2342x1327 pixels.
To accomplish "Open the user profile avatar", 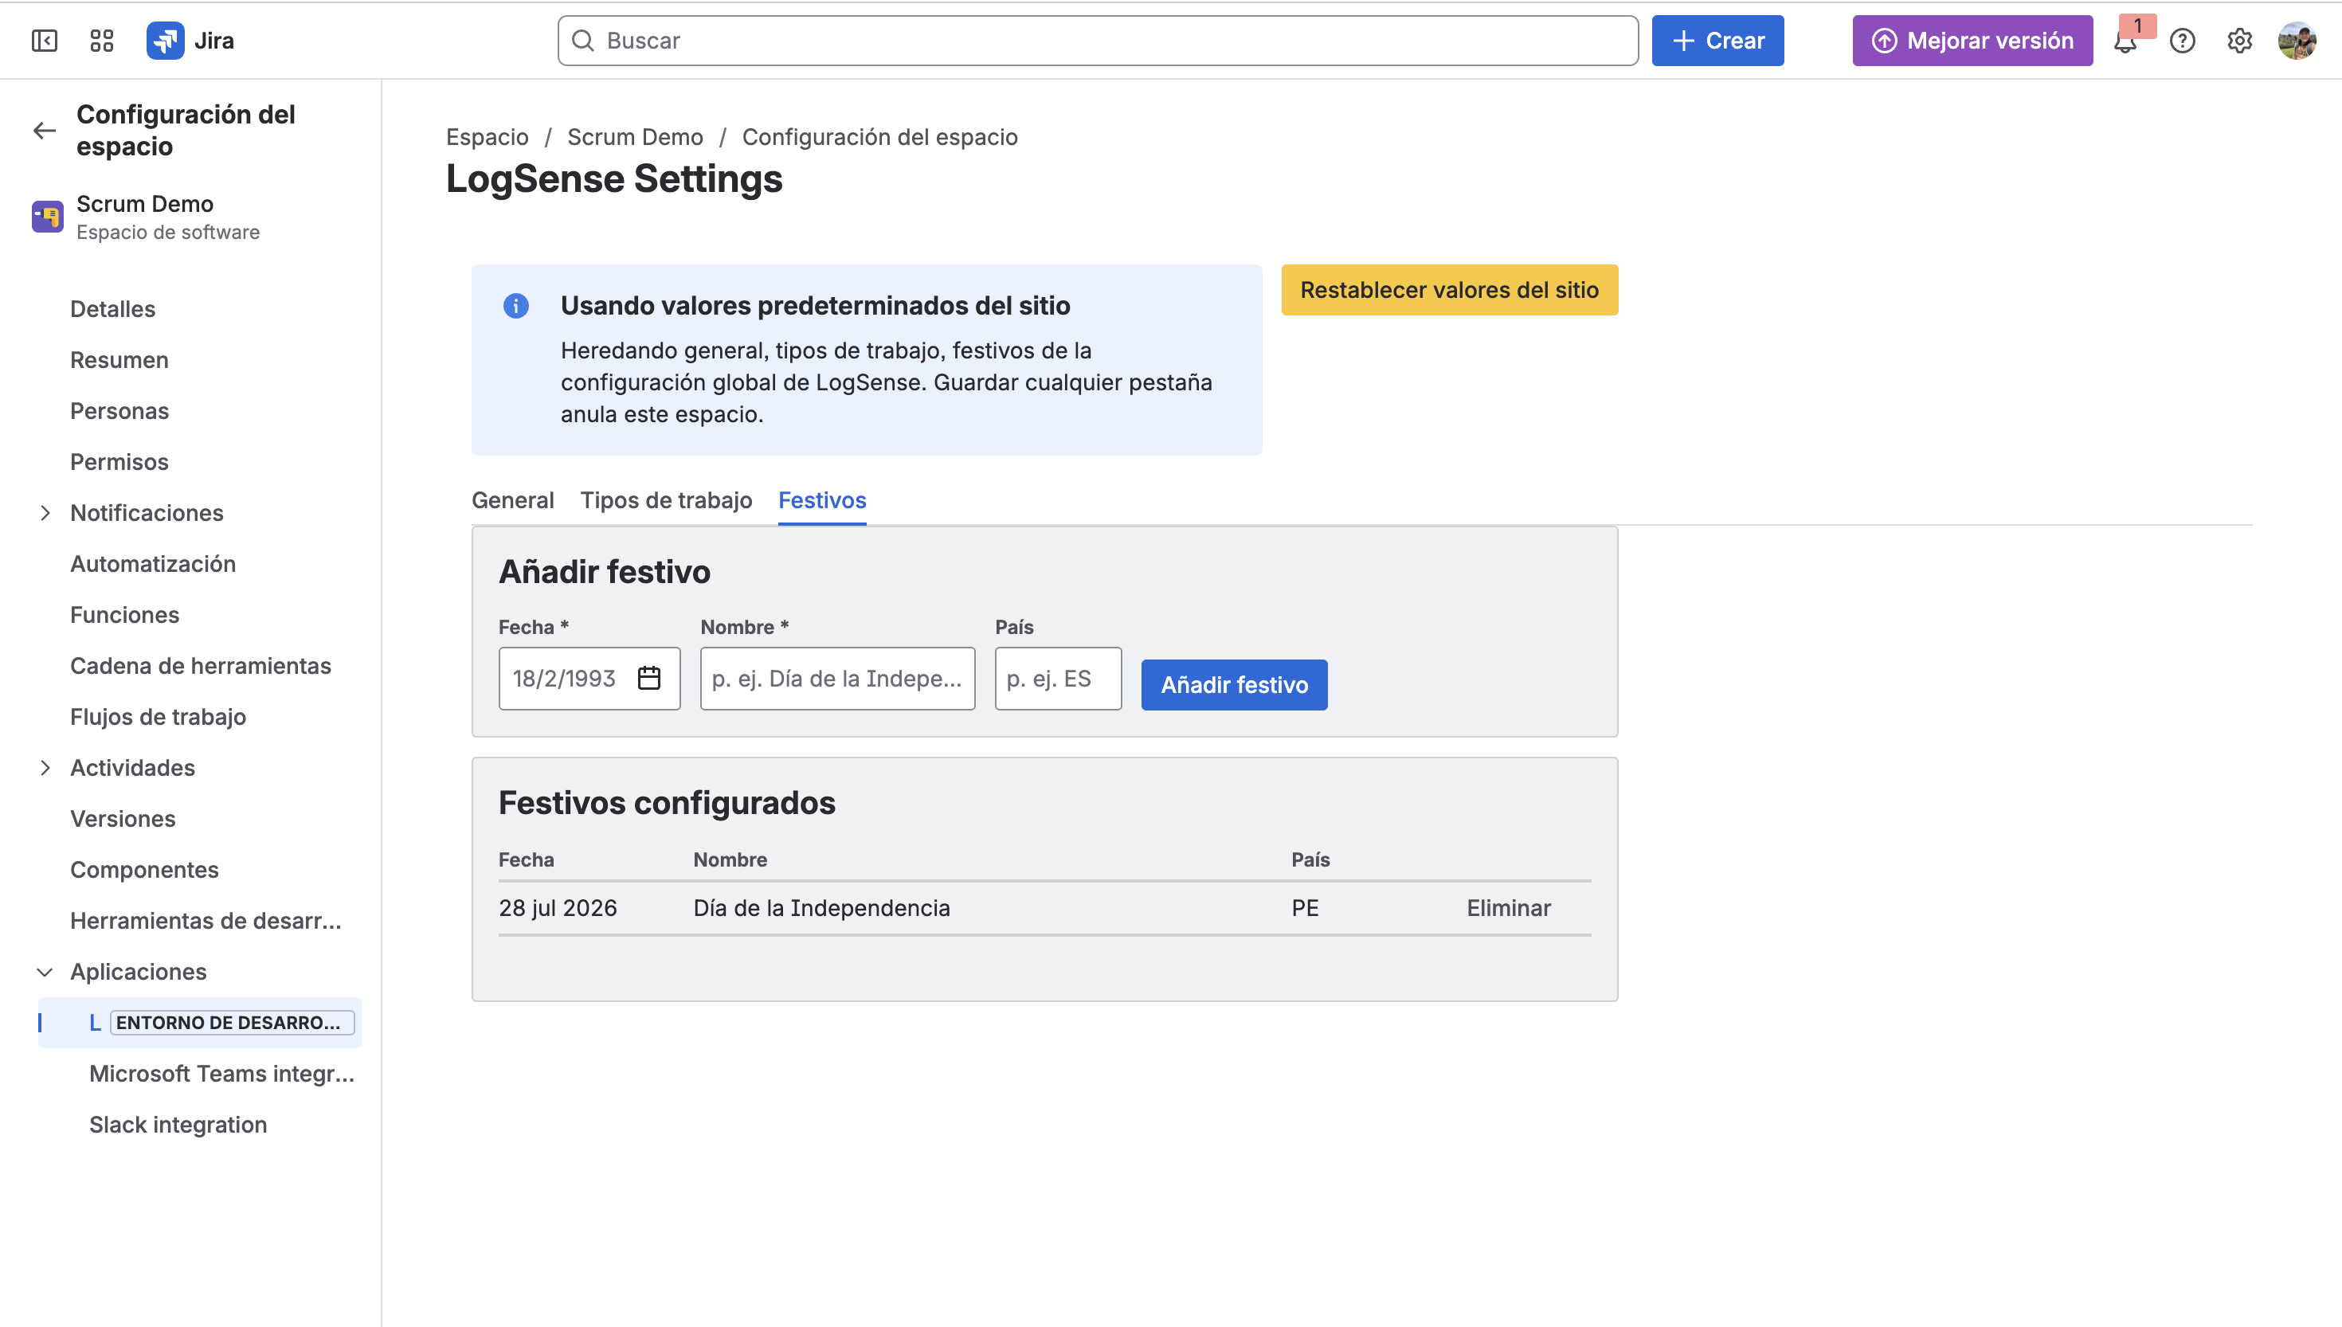I will point(2297,41).
